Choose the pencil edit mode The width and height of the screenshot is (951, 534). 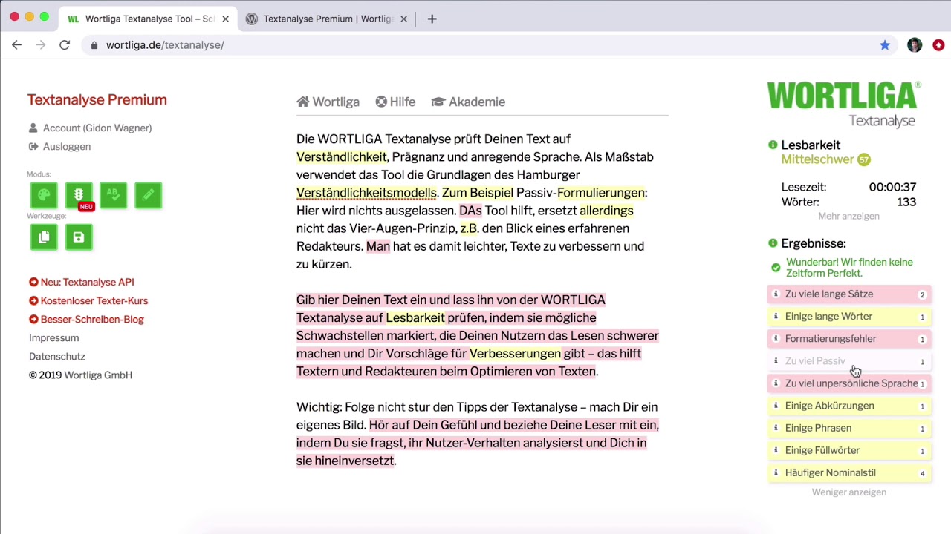click(148, 195)
